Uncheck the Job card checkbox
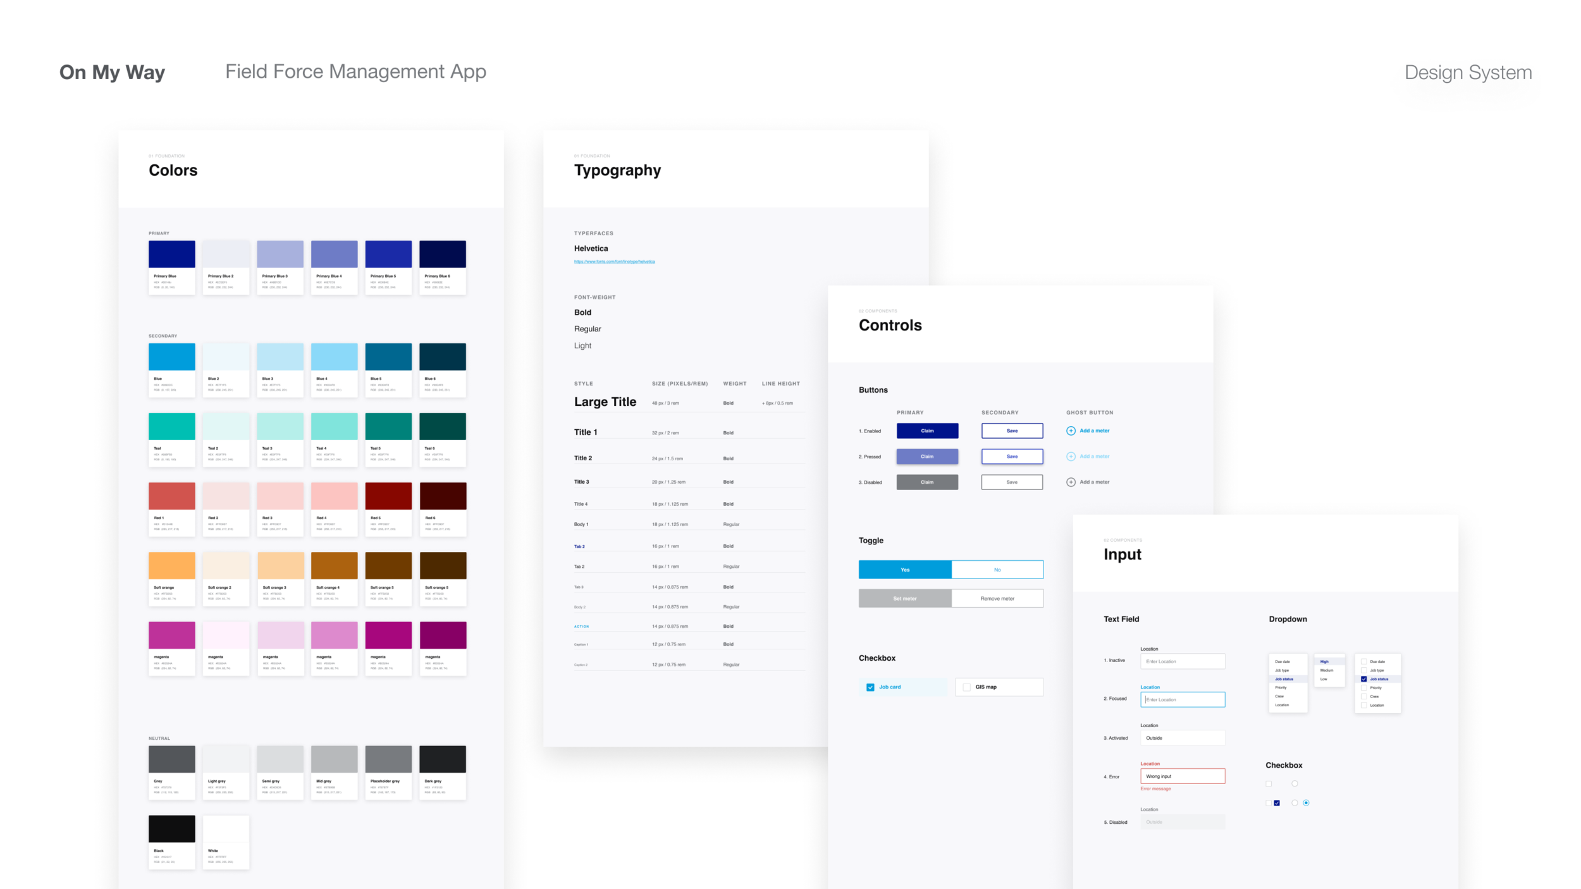 [870, 687]
